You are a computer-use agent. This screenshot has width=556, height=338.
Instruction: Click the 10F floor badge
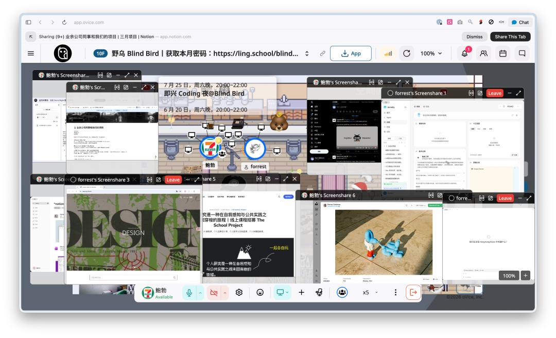100,54
